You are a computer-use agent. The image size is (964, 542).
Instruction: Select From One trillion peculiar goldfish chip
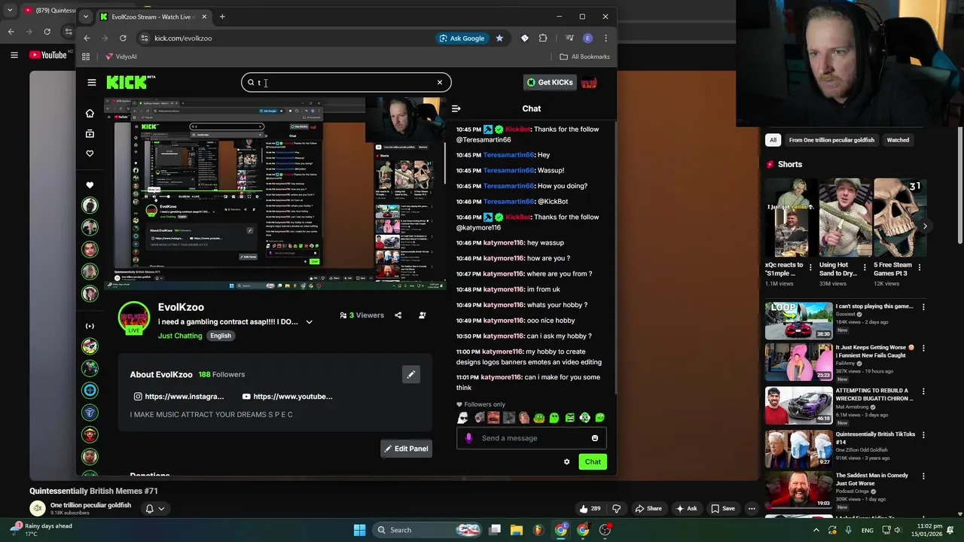click(831, 140)
